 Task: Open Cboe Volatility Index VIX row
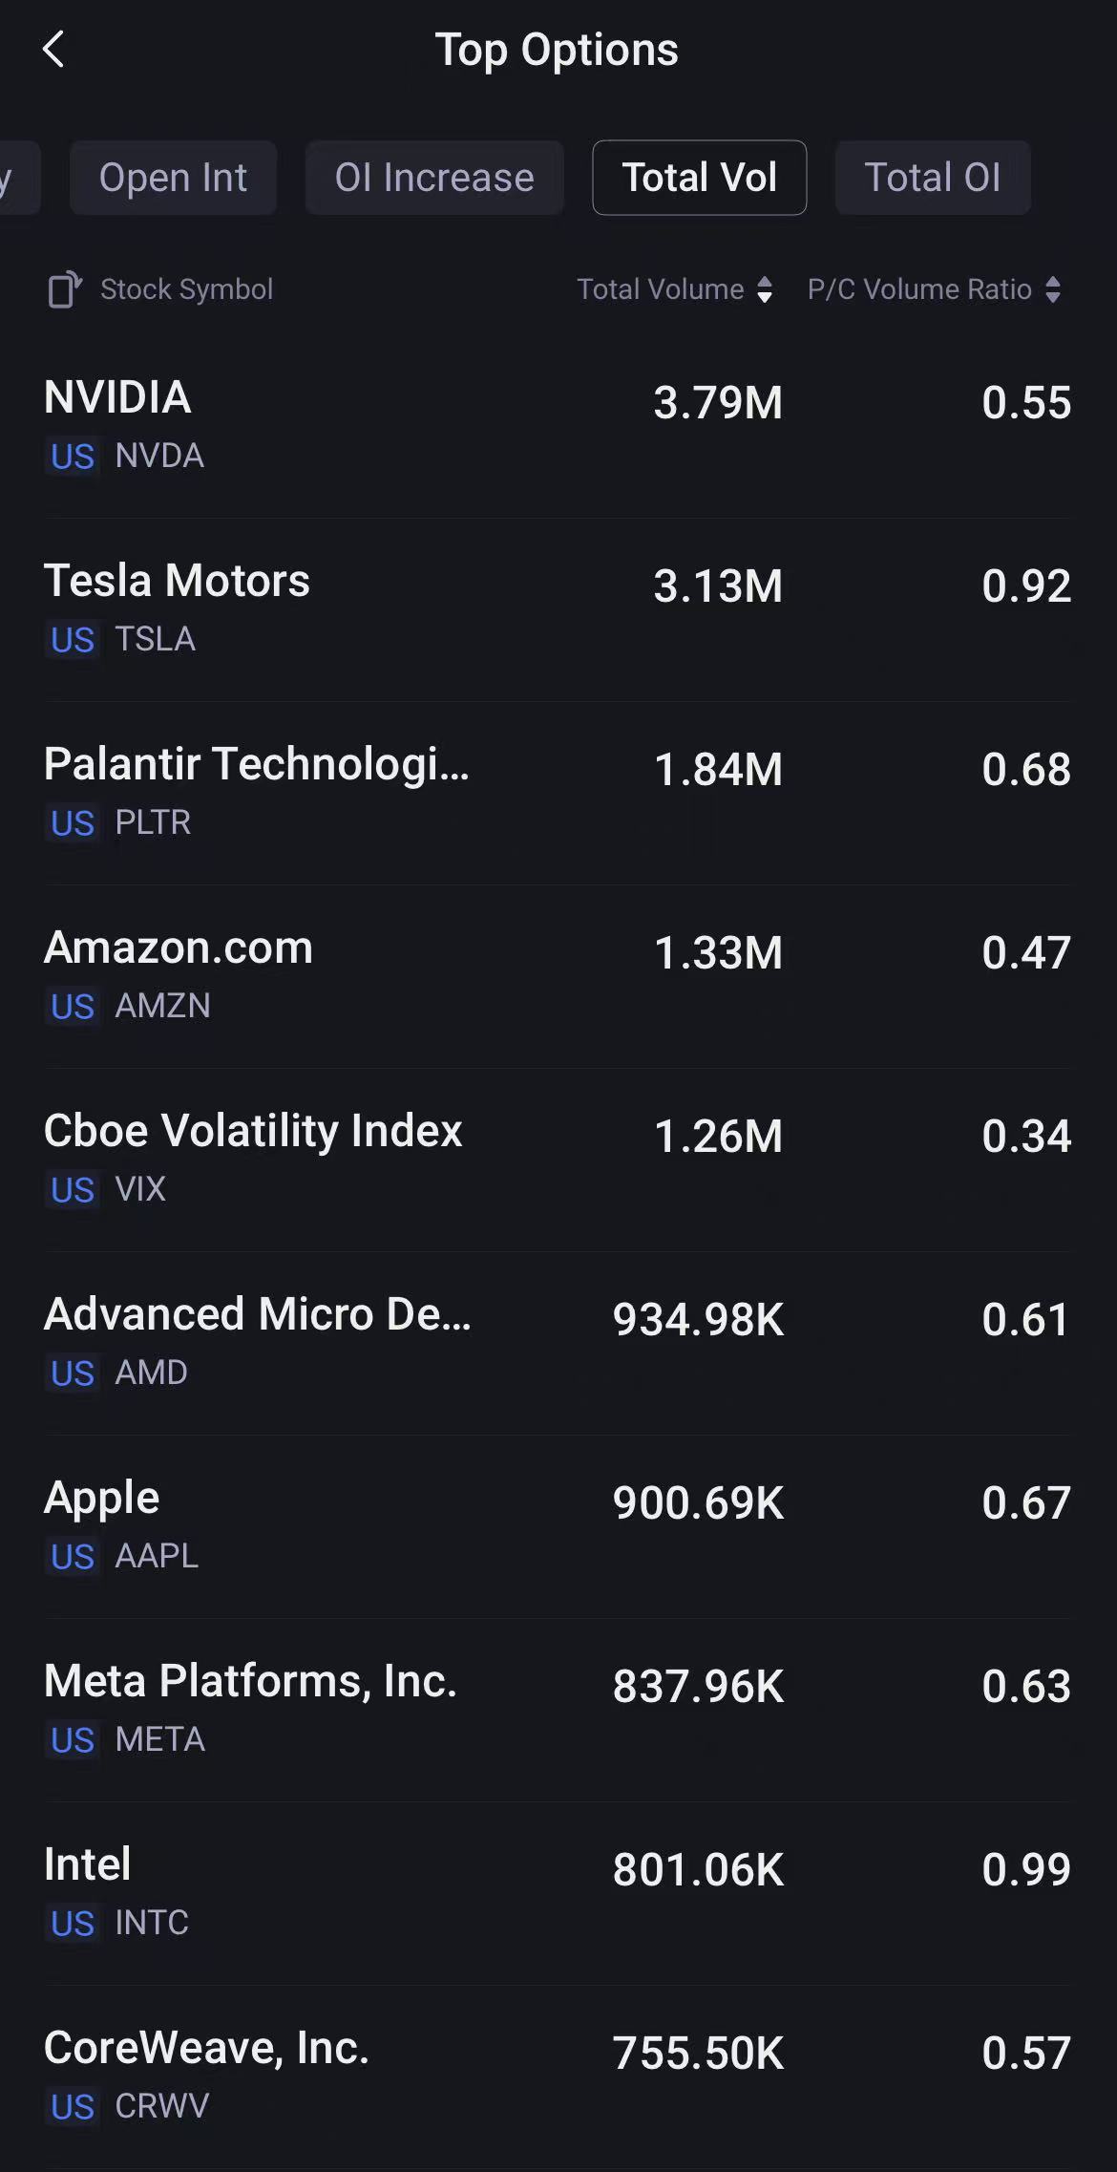[558, 1159]
